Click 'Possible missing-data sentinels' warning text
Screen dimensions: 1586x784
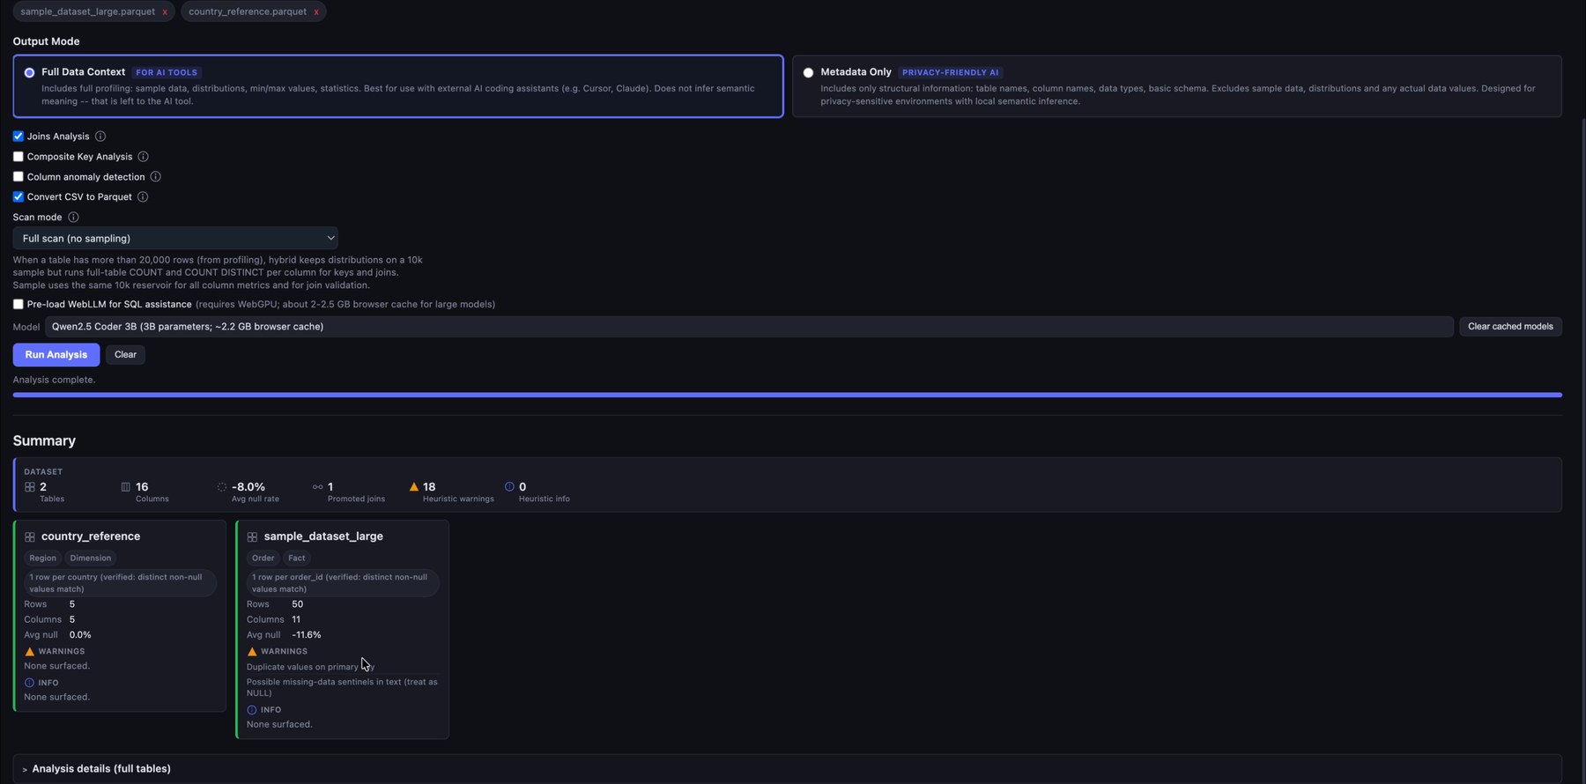pyautogui.click(x=342, y=687)
